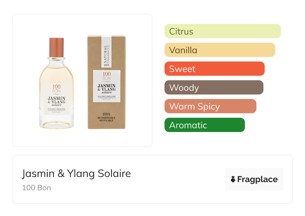Viewport: 305px width, 216px height.
Task: Click the Fragplace wordmark text
Action: pyautogui.click(x=257, y=179)
